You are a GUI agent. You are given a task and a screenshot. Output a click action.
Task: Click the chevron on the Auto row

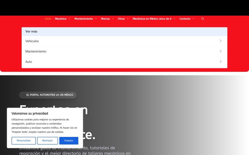click(x=221, y=61)
